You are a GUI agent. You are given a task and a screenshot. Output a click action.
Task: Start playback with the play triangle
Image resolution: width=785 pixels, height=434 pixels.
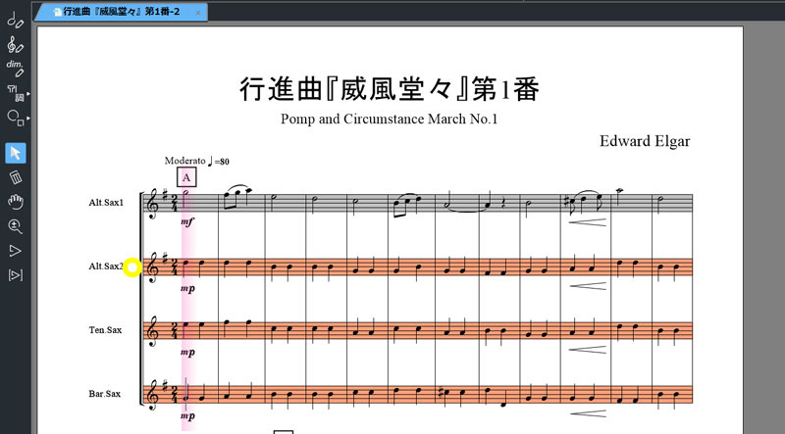[x=16, y=251]
